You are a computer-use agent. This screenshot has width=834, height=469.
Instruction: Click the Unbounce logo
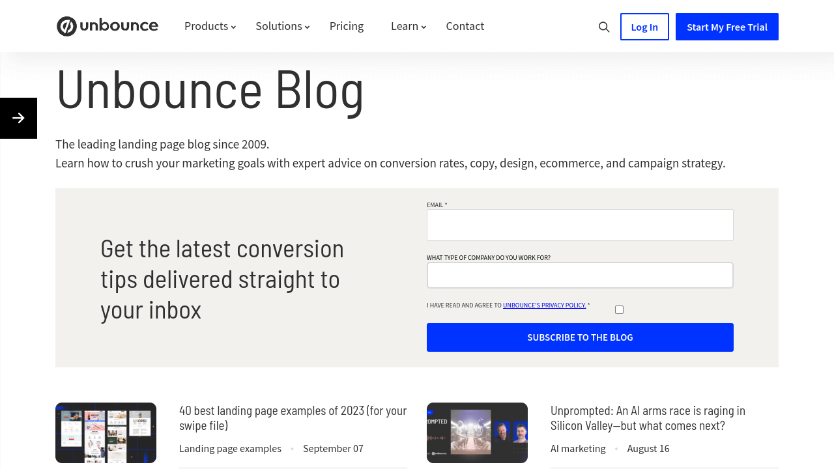pyautogui.click(x=107, y=26)
